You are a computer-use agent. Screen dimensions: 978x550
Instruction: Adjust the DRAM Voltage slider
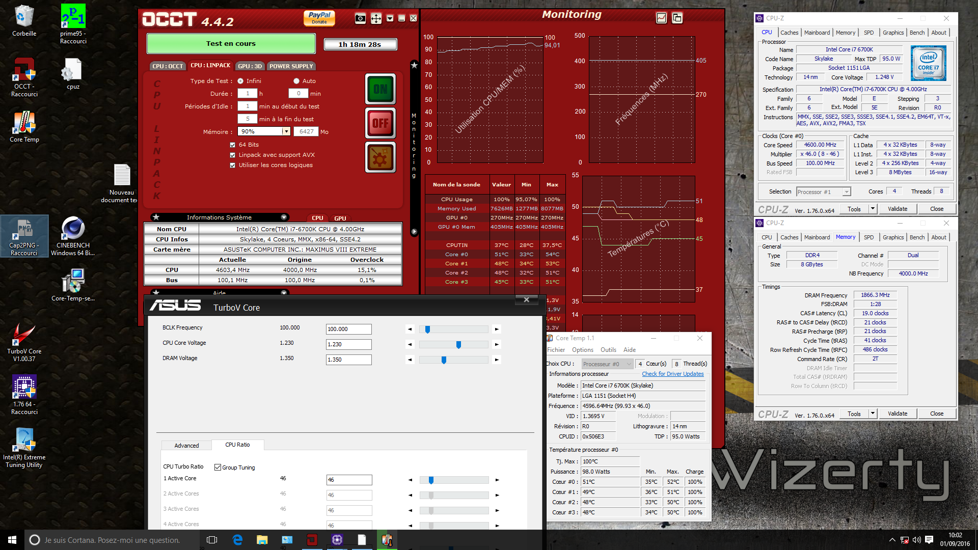coord(444,360)
